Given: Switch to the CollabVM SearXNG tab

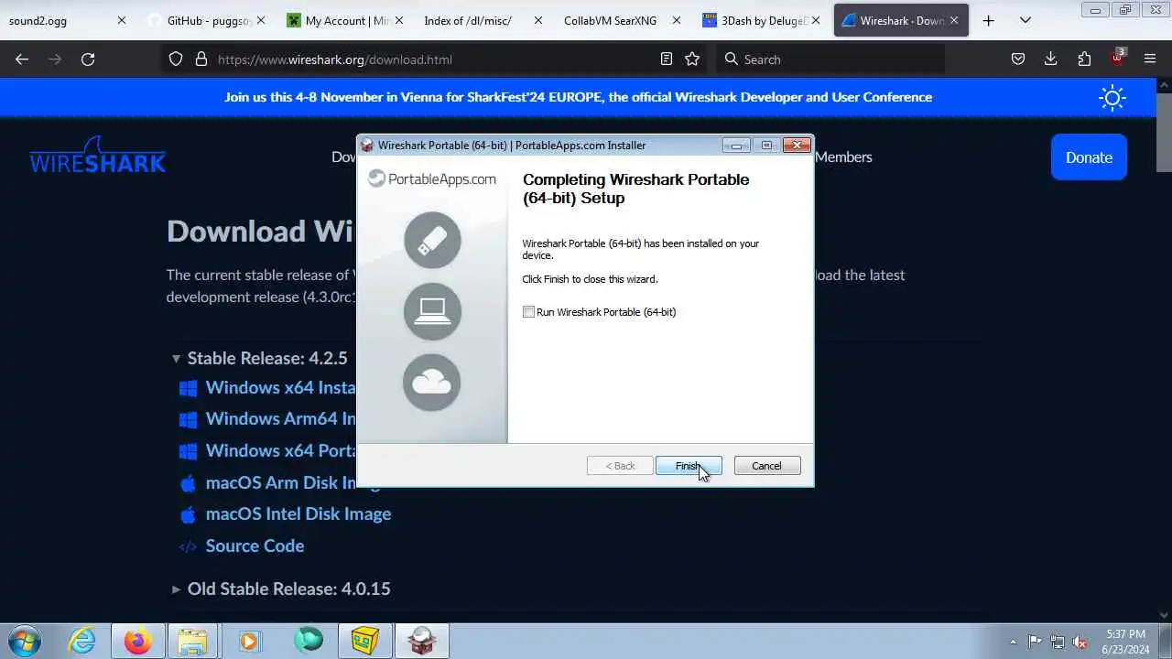Looking at the screenshot, I should pyautogui.click(x=610, y=20).
